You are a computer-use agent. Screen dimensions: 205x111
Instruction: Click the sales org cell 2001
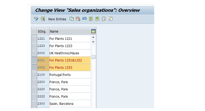pyautogui.click(x=43, y=60)
